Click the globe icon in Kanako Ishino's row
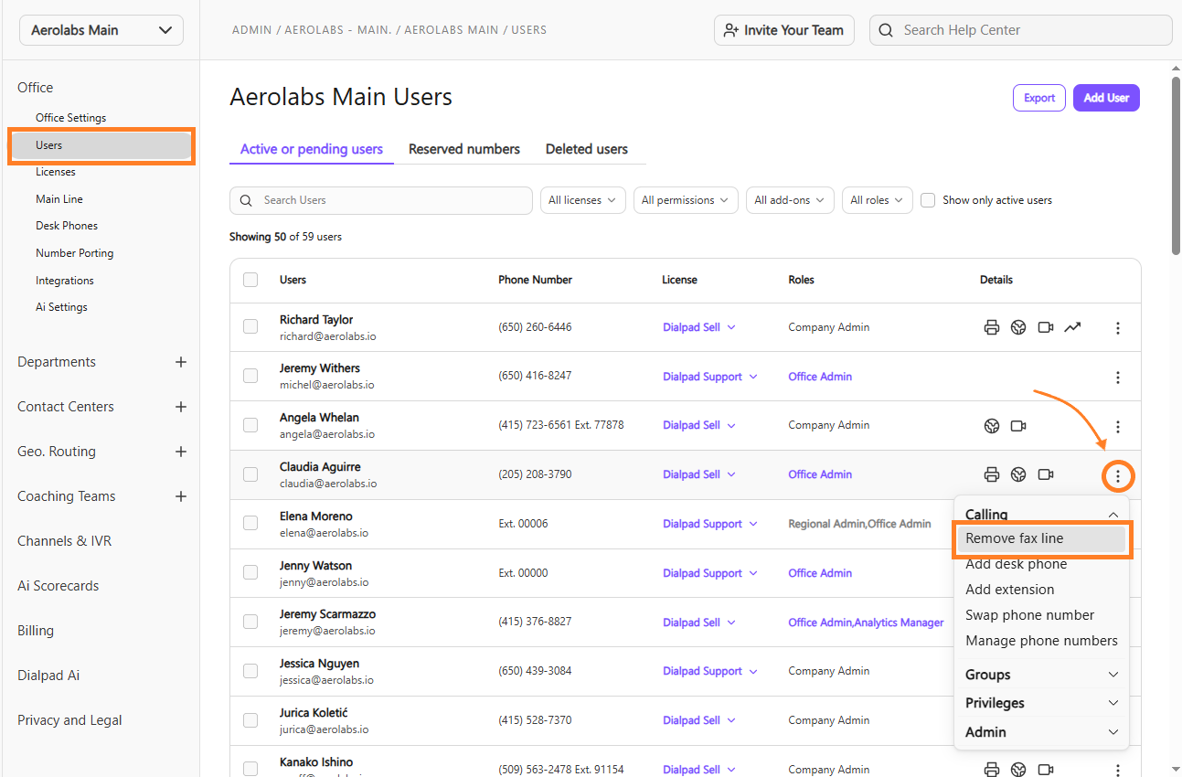 click(1018, 770)
